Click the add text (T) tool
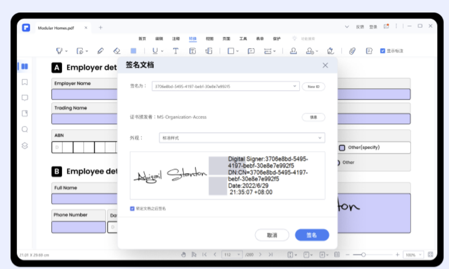 pyautogui.click(x=176, y=51)
